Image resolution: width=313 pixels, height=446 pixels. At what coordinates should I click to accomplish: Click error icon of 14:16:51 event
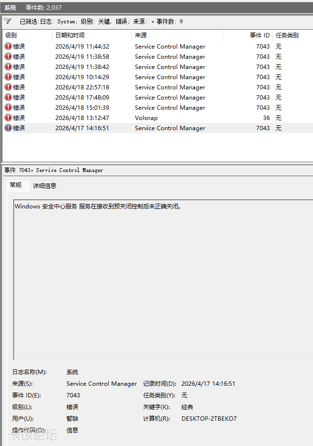8,128
